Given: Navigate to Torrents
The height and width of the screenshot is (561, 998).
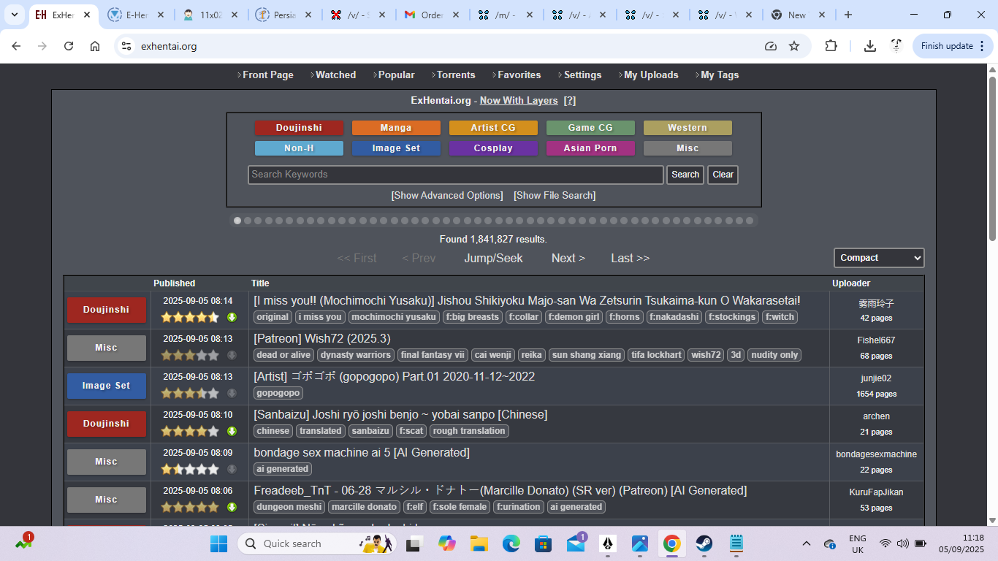Looking at the screenshot, I should point(456,75).
